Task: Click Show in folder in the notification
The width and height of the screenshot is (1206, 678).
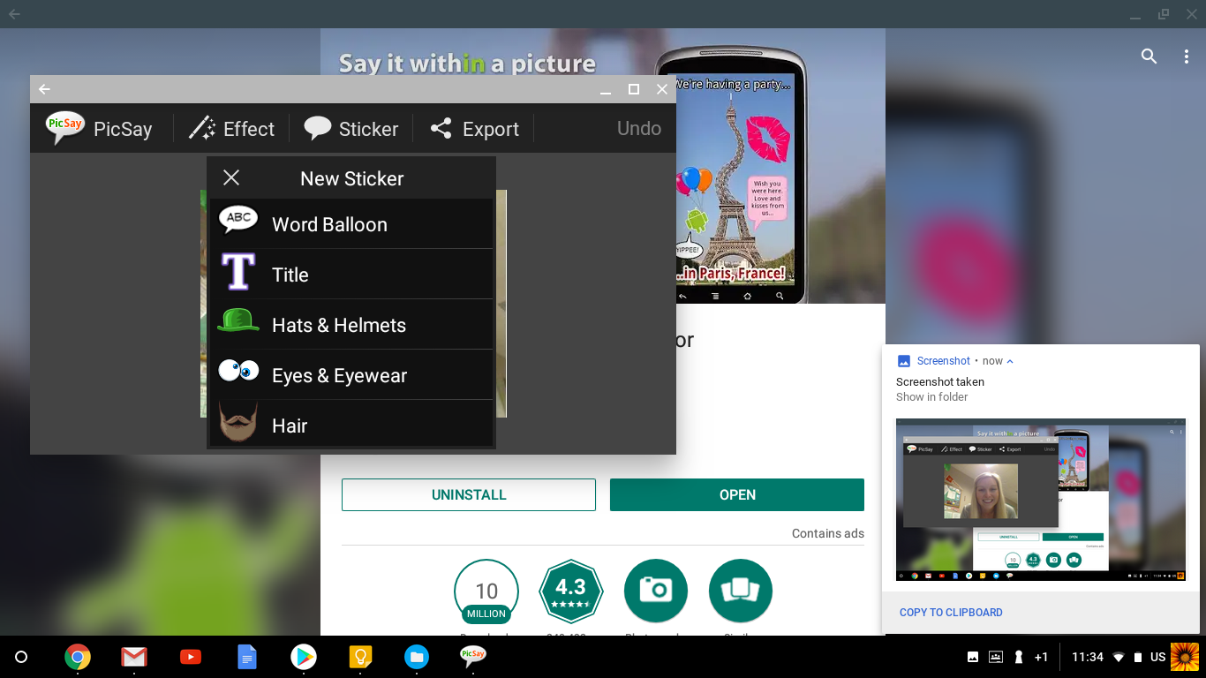Action: click(x=932, y=397)
